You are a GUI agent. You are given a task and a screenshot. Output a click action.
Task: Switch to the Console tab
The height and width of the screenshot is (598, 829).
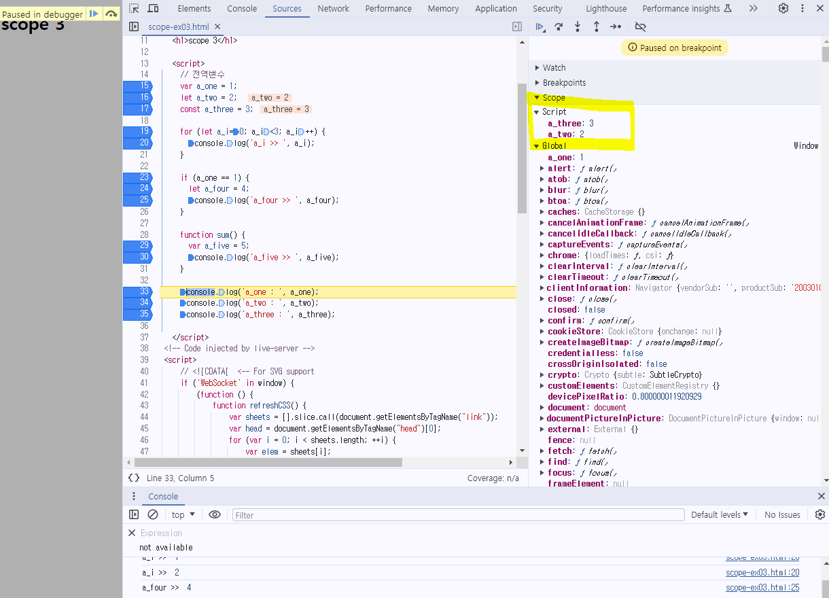coord(242,8)
